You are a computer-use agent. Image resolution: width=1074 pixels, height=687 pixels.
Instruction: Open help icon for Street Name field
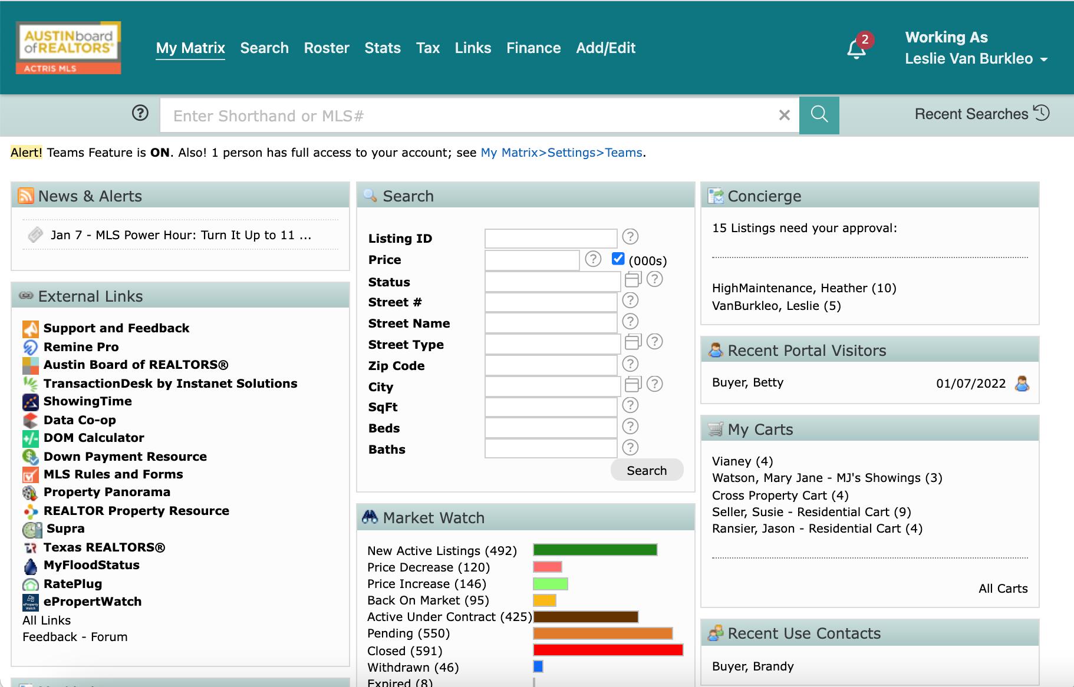coord(630,322)
